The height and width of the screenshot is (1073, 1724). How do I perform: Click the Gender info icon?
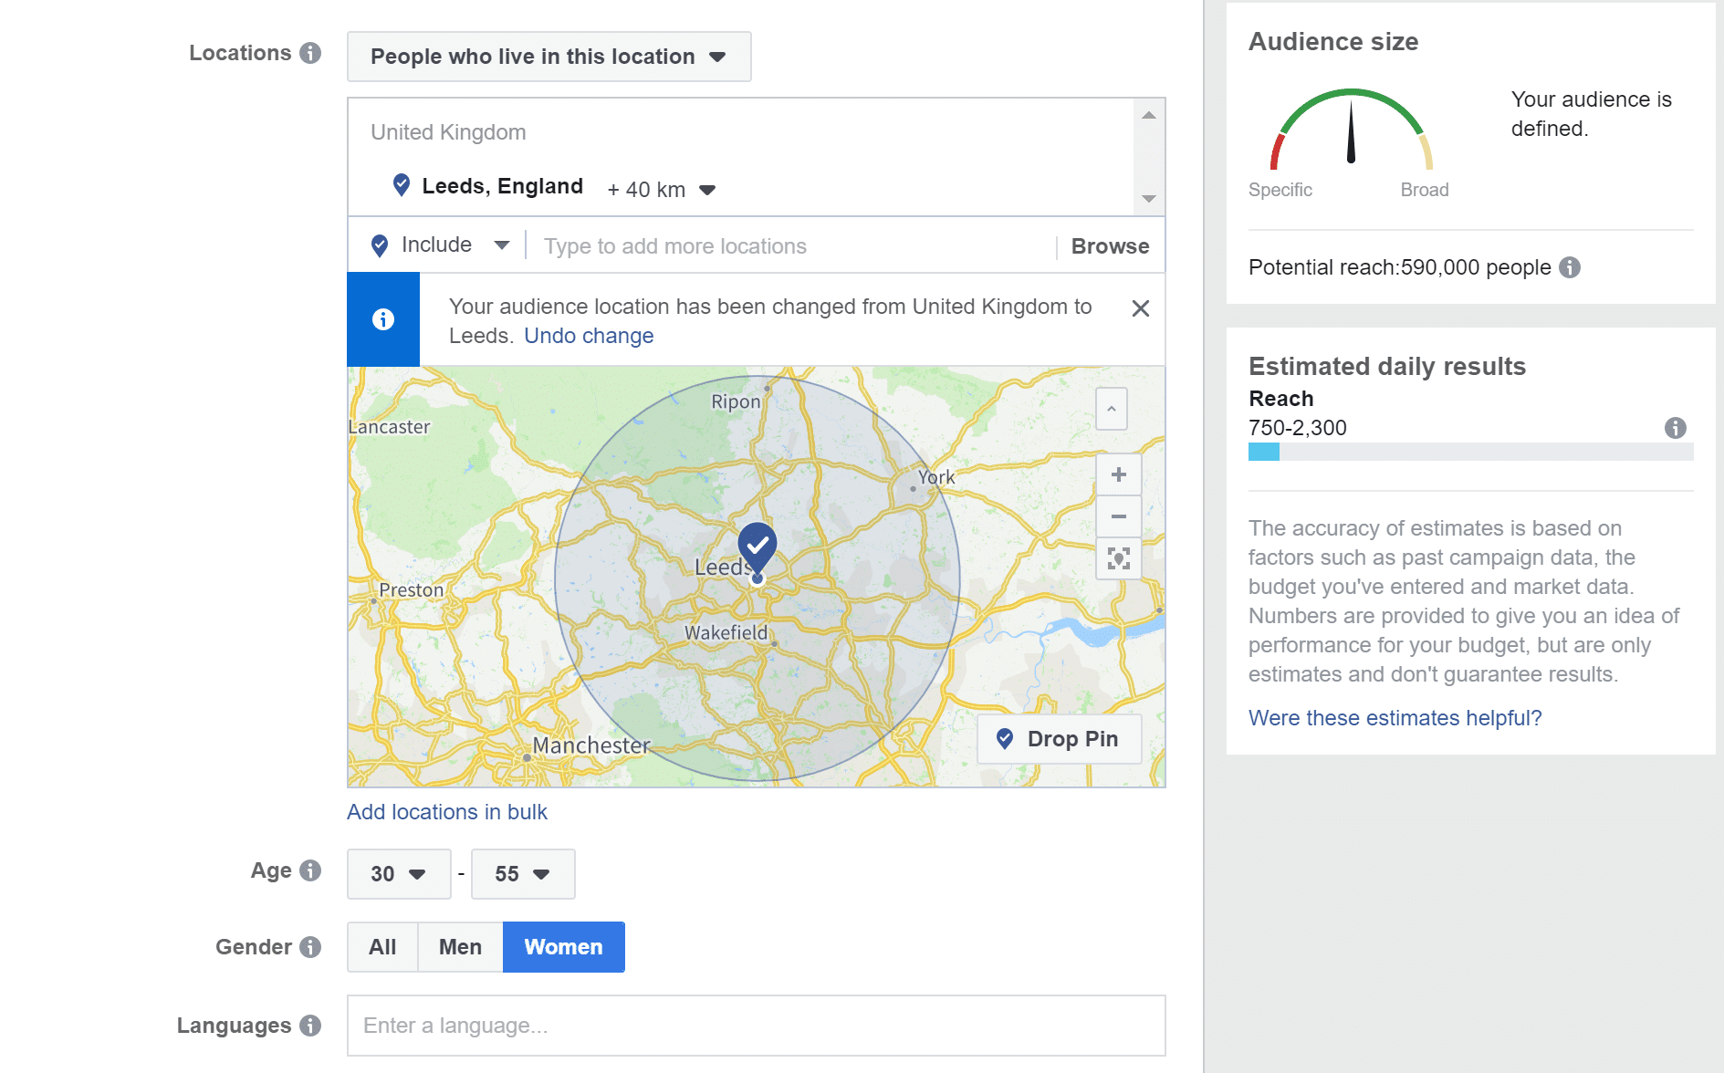click(310, 947)
